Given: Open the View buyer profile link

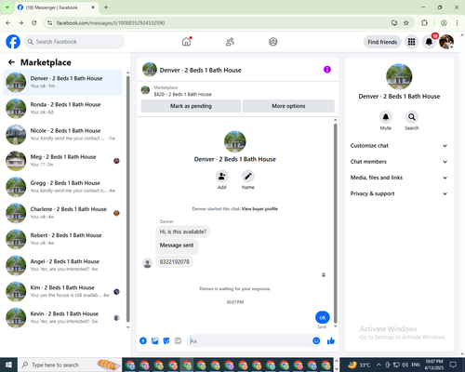Looking at the screenshot, I should pyautogui.click(x=259, y=209).
